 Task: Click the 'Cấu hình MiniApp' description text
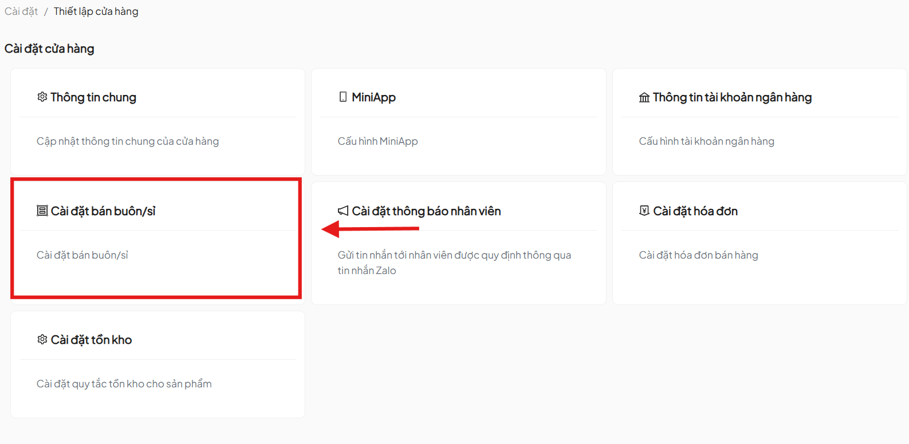click(377, 141)
